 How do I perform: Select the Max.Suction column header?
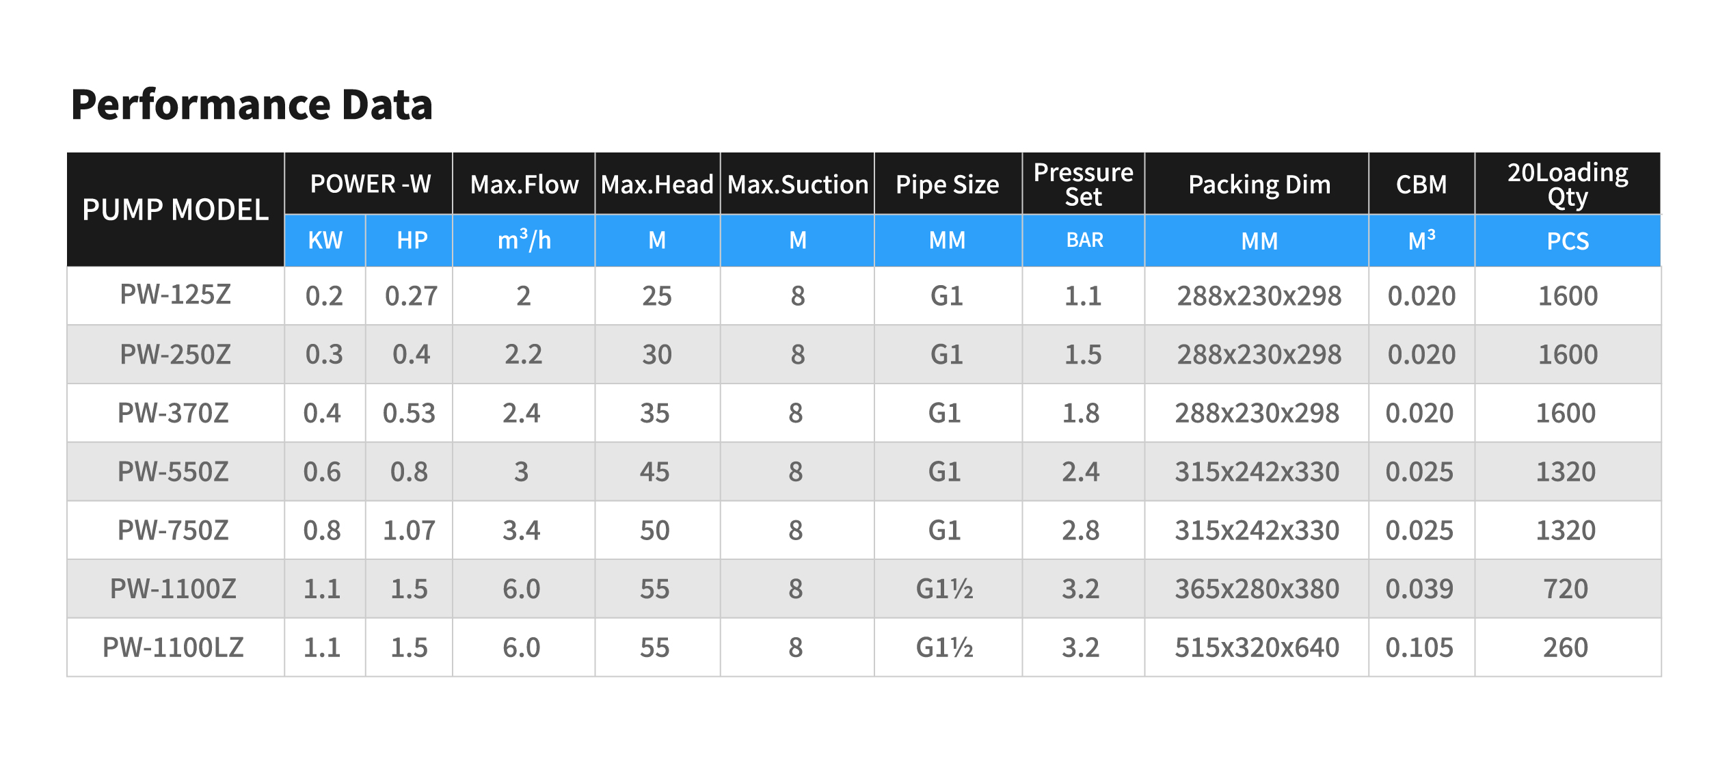coord(798,184)
